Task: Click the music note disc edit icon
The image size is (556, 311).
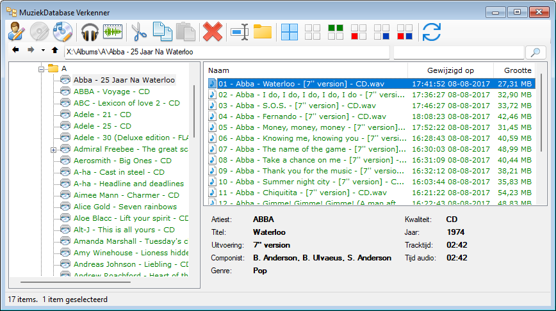Action: [x=63, y=32]
